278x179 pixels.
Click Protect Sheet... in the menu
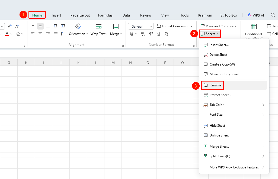234,95
